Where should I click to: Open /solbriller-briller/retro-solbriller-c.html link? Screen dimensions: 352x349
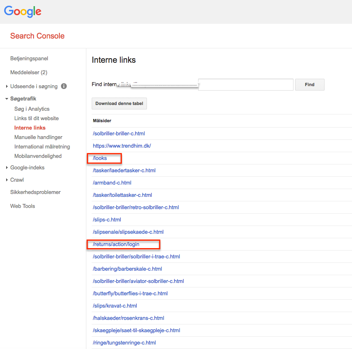click(136, 208)
